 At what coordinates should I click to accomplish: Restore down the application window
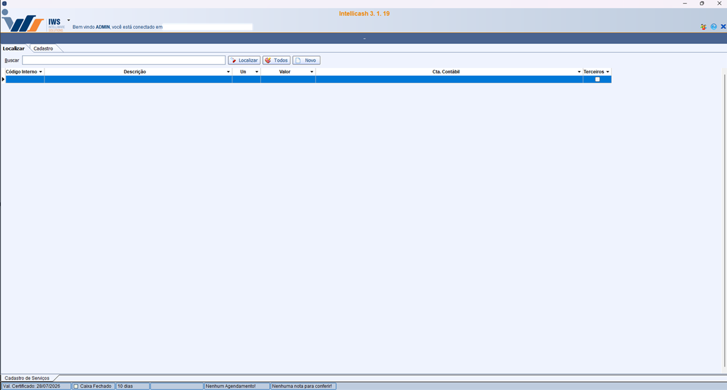tap(702, 4)
